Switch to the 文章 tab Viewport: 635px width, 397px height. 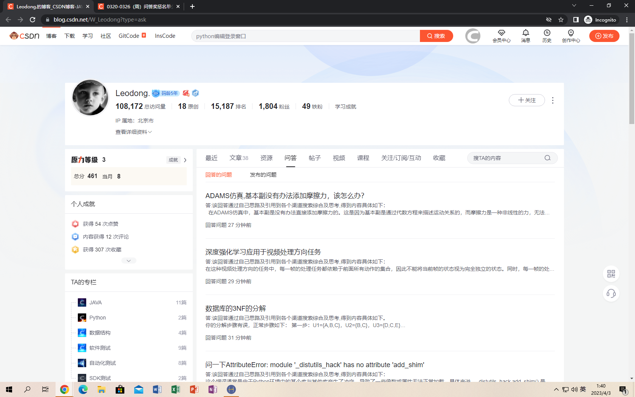(239, 158)
